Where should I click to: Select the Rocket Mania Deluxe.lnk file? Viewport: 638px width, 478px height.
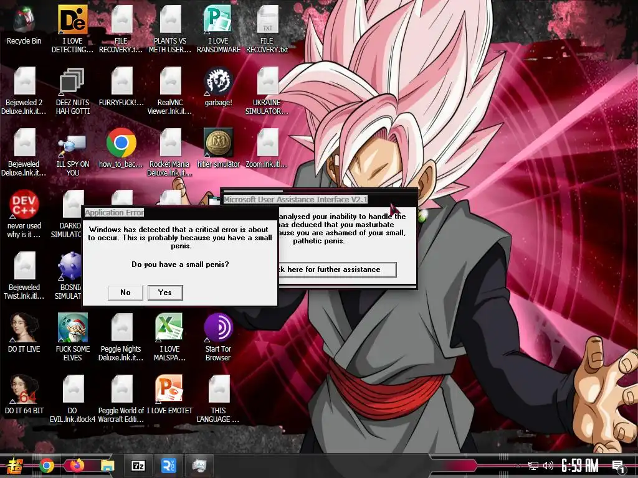click(x=170, y=153)
